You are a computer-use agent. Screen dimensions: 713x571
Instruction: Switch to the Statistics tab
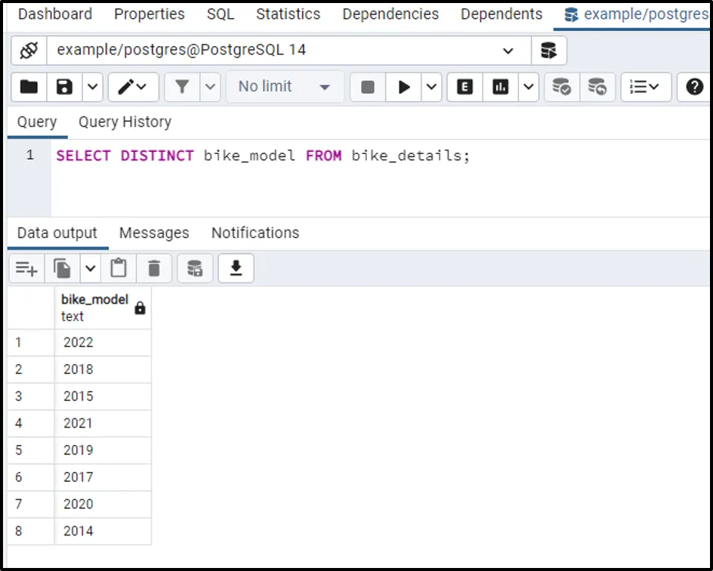click(288, 14)
